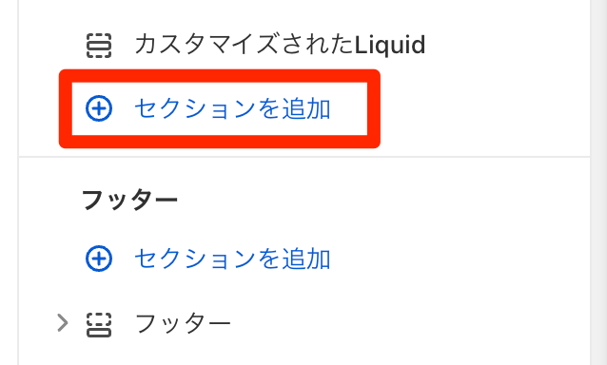Open the section picker from the highlighted セクションを追加
Image resolution: width=607 pixels, height=365 pixels.
point(207,108)
